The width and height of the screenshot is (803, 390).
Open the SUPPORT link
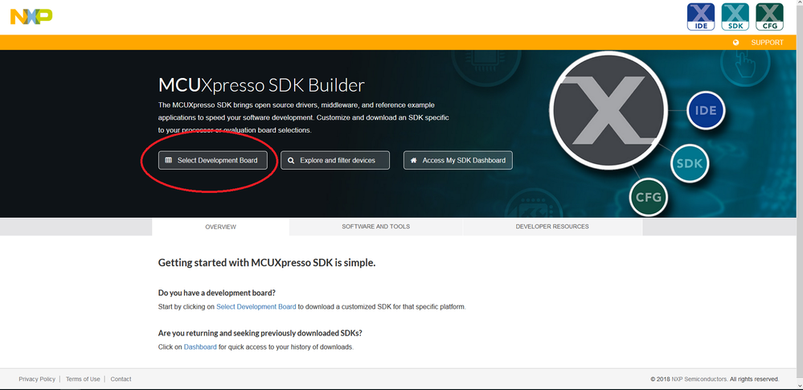[767, 43]
